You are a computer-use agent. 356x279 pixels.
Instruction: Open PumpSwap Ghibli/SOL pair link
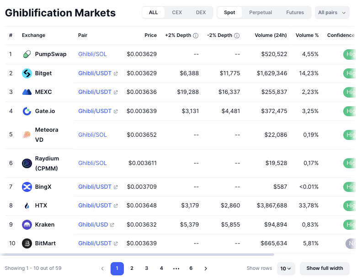(92, 54)
